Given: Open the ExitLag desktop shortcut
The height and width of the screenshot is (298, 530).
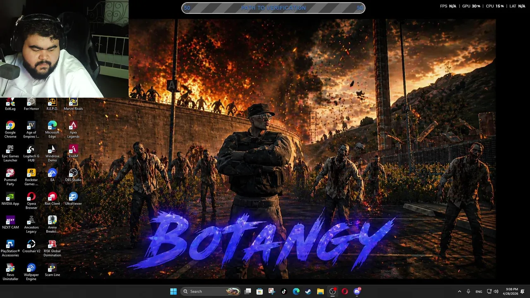Looking at the screenshot, I should [10, 104].
